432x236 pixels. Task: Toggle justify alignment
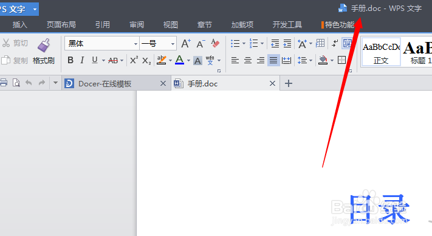(x=273, y=60)
